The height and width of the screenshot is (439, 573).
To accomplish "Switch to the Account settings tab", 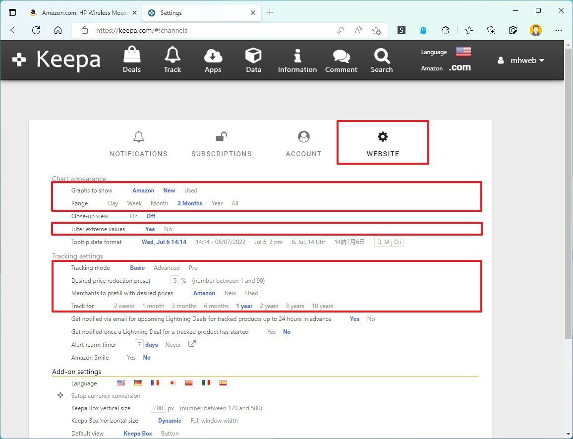I will pos(303,143).
